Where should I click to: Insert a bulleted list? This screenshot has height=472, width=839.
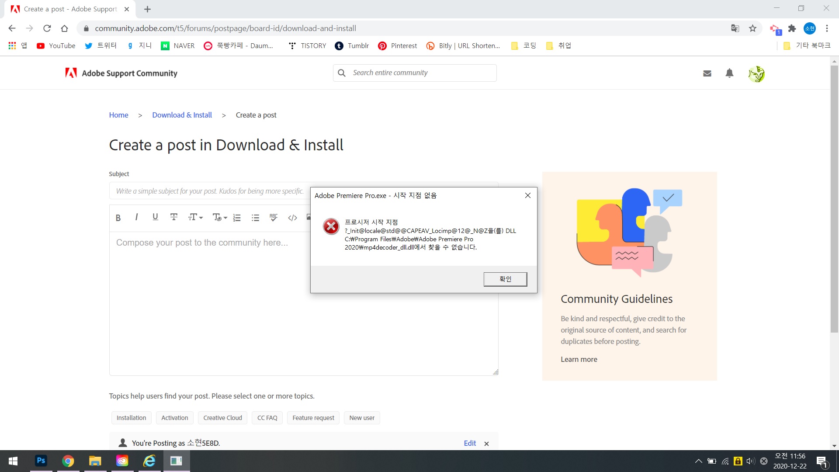pyautogui.click(x=255, y=217)
